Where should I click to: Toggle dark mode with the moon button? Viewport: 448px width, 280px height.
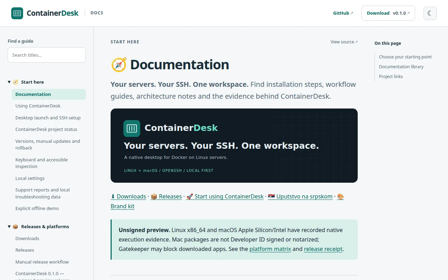[x=430, y=13]
